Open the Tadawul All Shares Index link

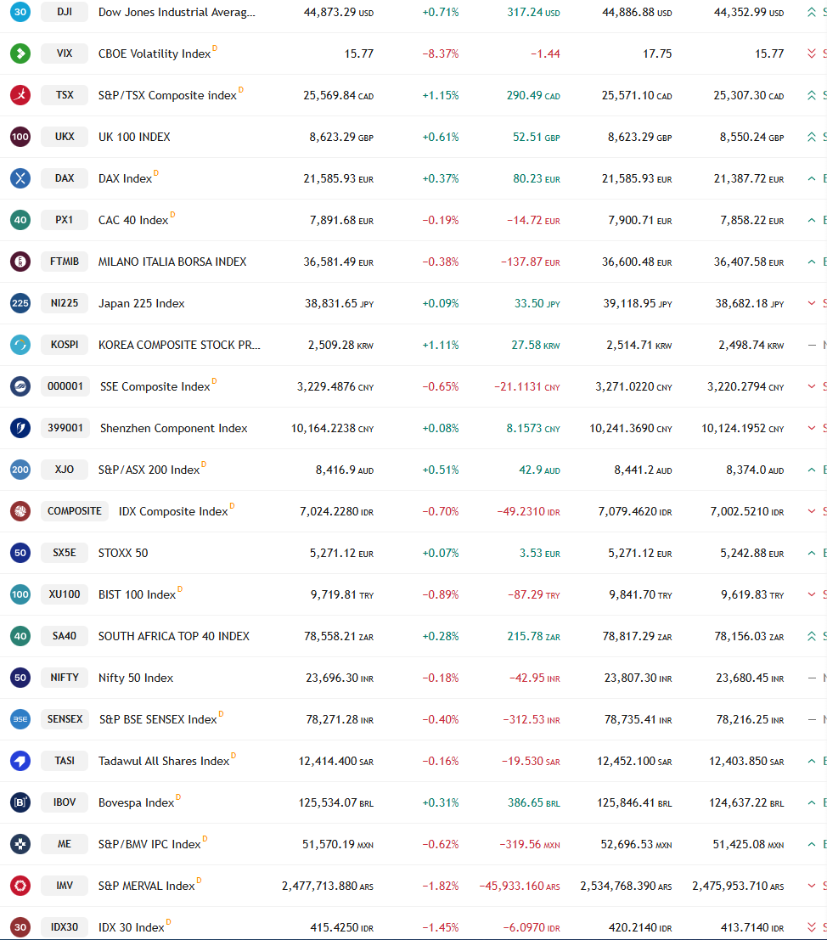point(164,761)
